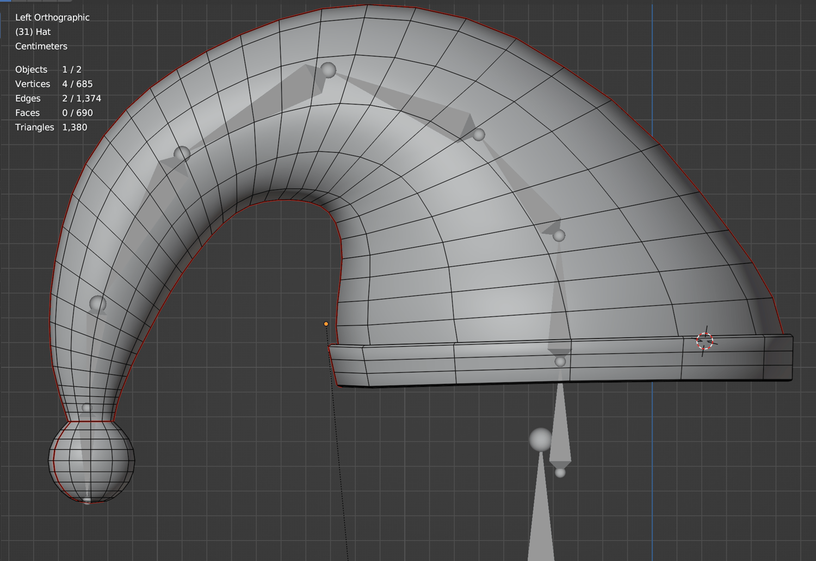Click the "(31) Hat" object name text
The height and width of the screenshot is (561, 816).
point(33,32)
